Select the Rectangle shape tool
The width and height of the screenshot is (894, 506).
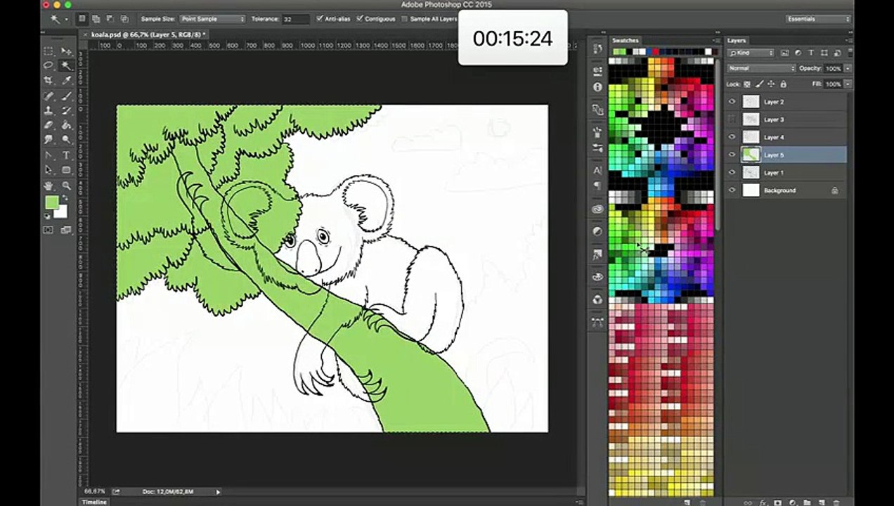pos(67,170)
